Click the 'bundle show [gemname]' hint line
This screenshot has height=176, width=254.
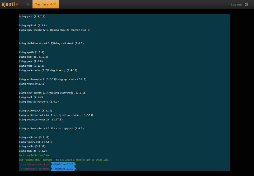click(x=64, y=160)
